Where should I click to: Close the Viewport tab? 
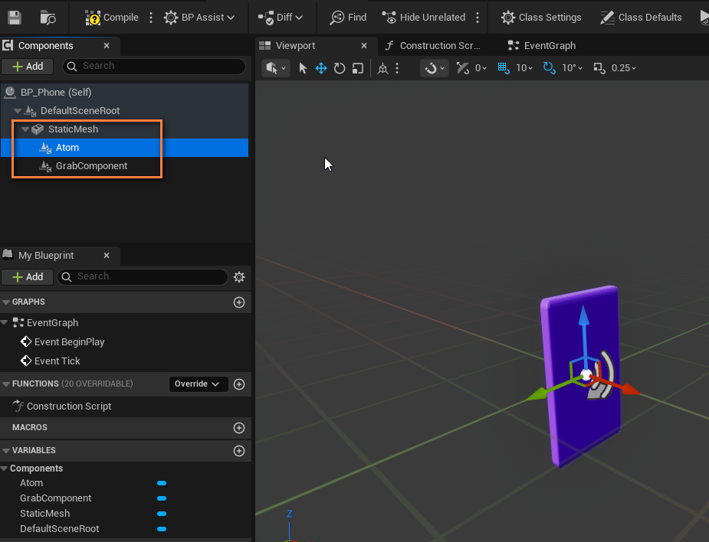(364, 46)
